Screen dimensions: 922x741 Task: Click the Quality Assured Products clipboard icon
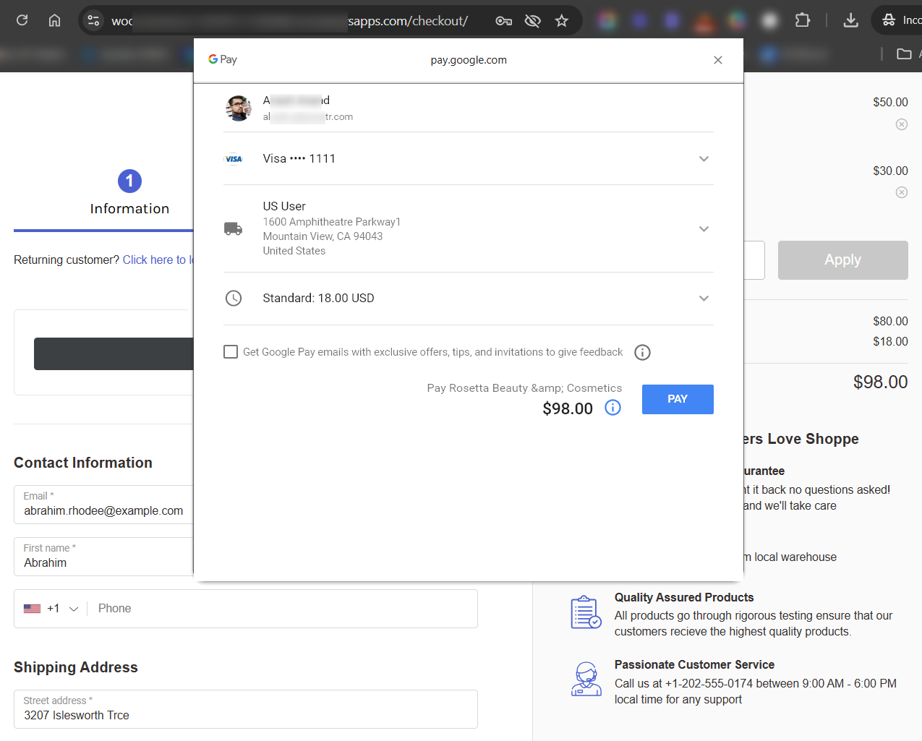click(585, 612)
